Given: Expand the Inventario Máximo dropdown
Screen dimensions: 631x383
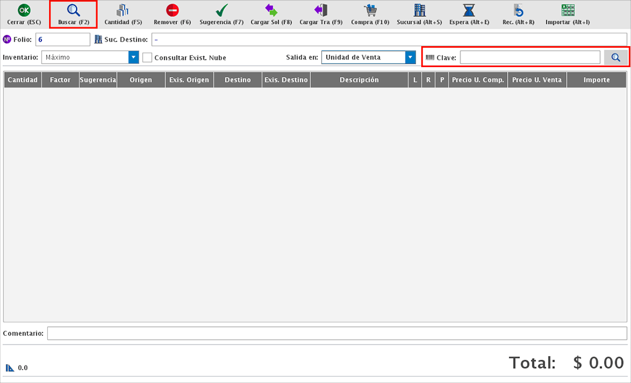Looking at the screenshot, I should 133,57.
